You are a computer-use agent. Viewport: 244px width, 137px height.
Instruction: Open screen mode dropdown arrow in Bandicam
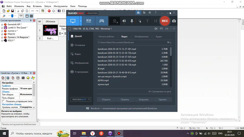[x=81, y=21]
